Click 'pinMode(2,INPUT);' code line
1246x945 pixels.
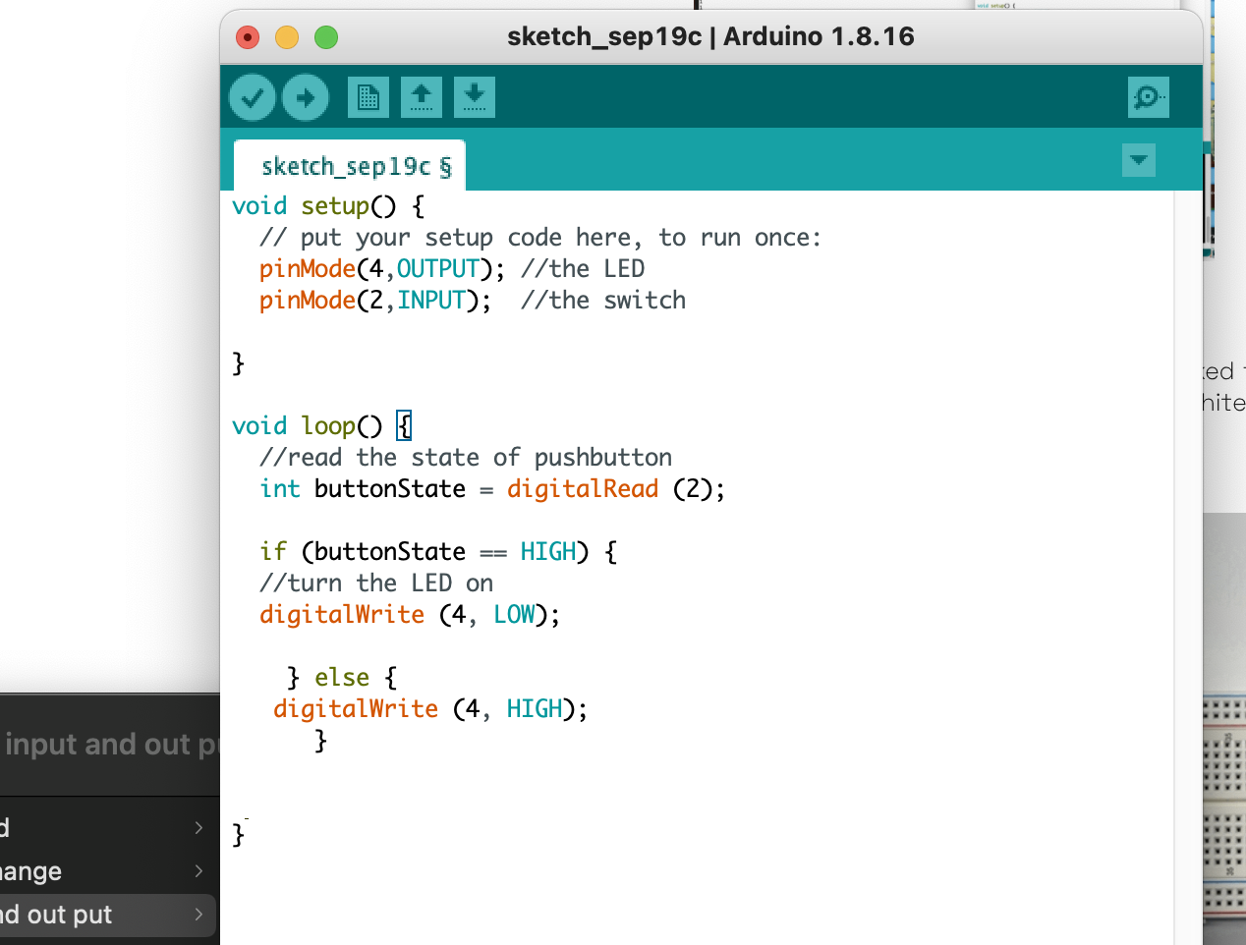click(375, 301)
